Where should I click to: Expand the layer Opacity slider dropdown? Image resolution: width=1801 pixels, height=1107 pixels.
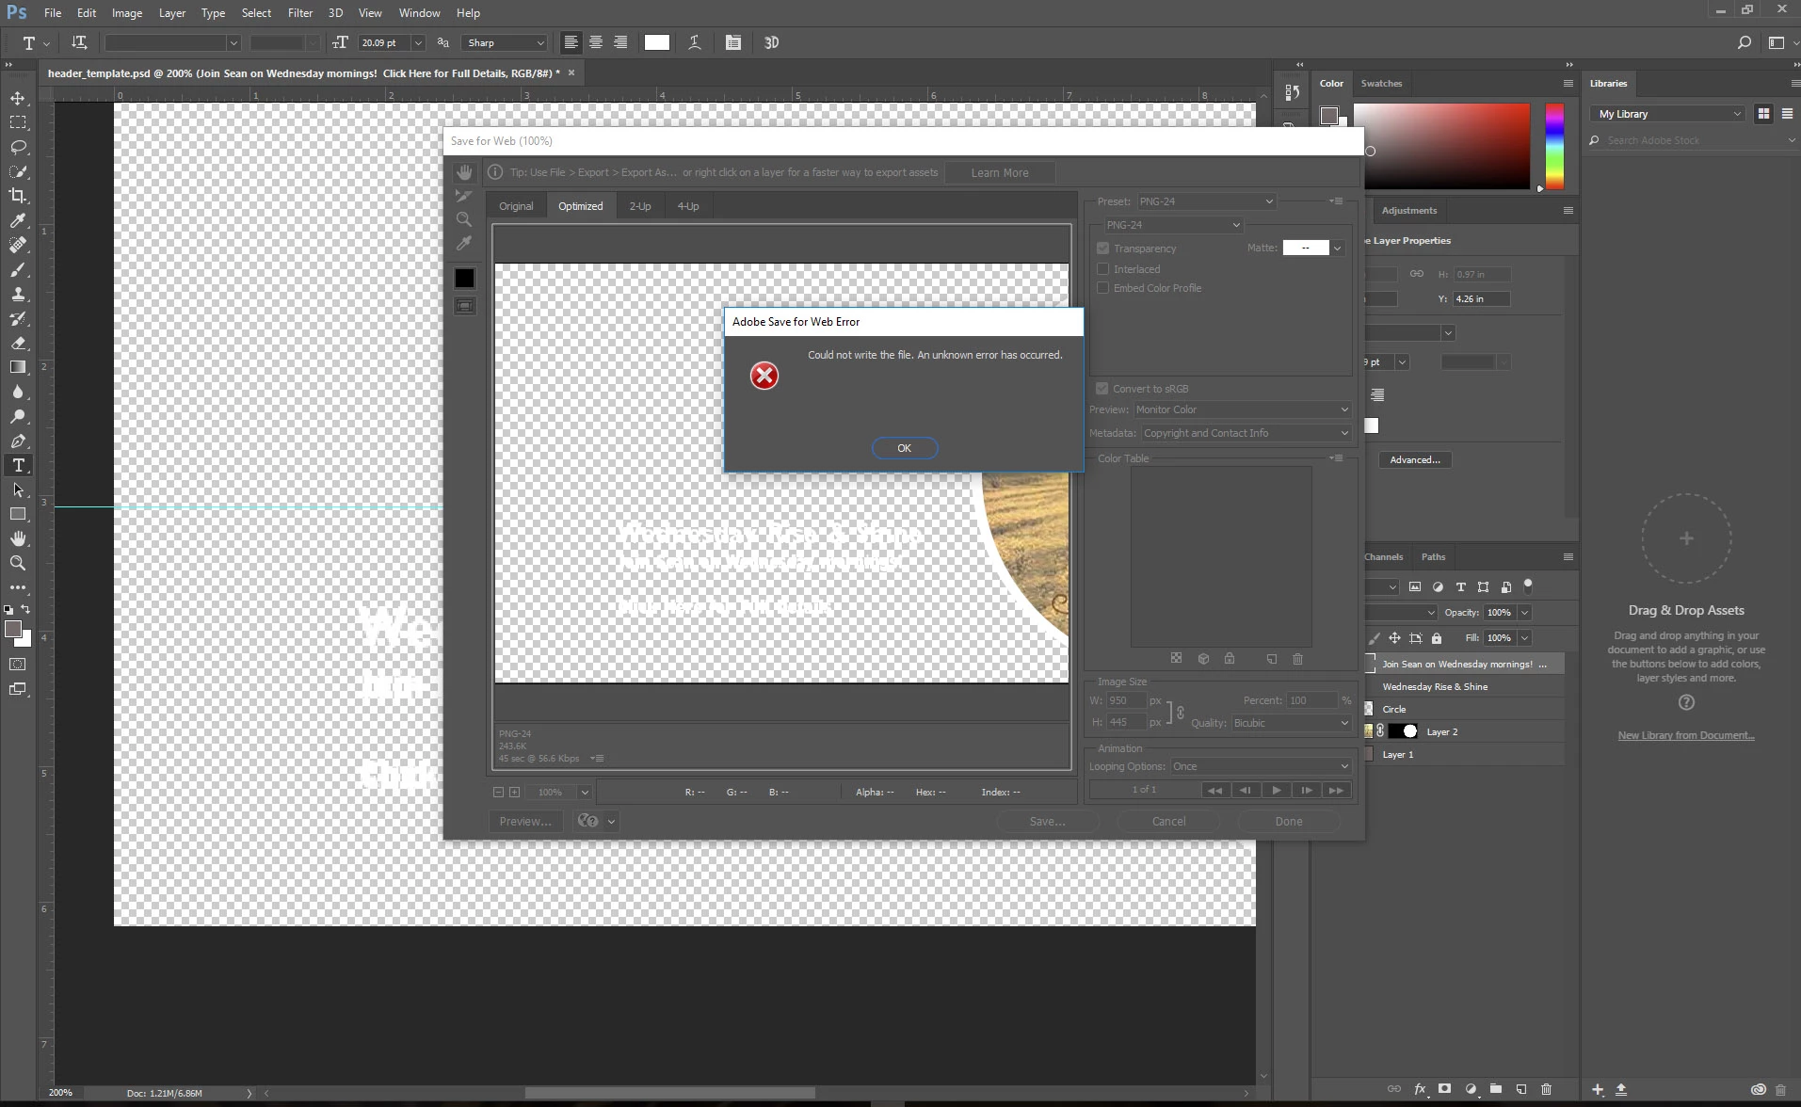pyautogui.click(x=1524, y=612)
